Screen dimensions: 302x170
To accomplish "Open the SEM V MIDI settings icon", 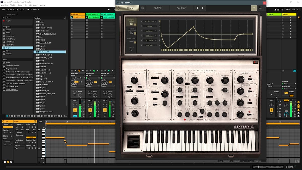I will coord(260,8).
